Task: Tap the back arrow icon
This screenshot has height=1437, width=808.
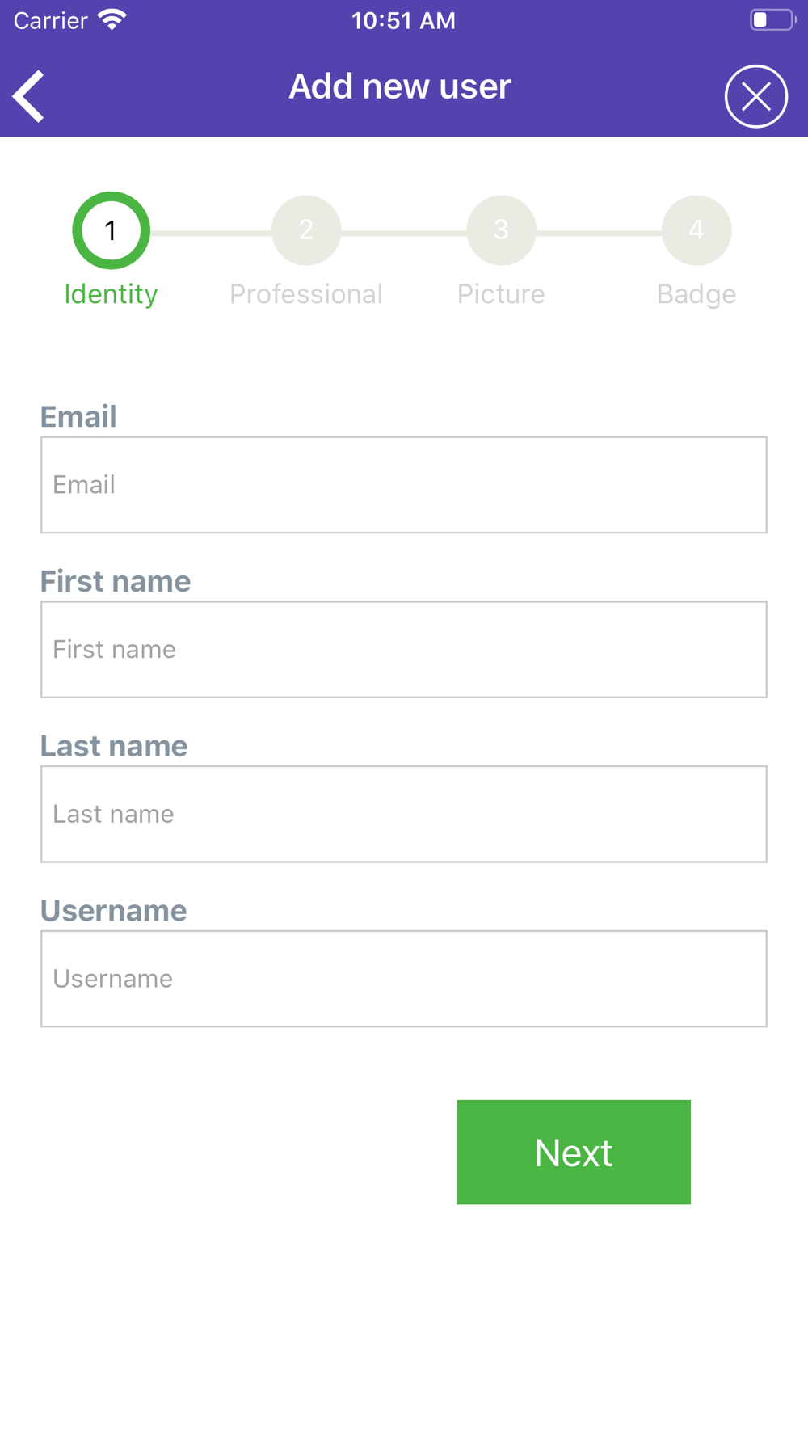Action: coord(29,96)
